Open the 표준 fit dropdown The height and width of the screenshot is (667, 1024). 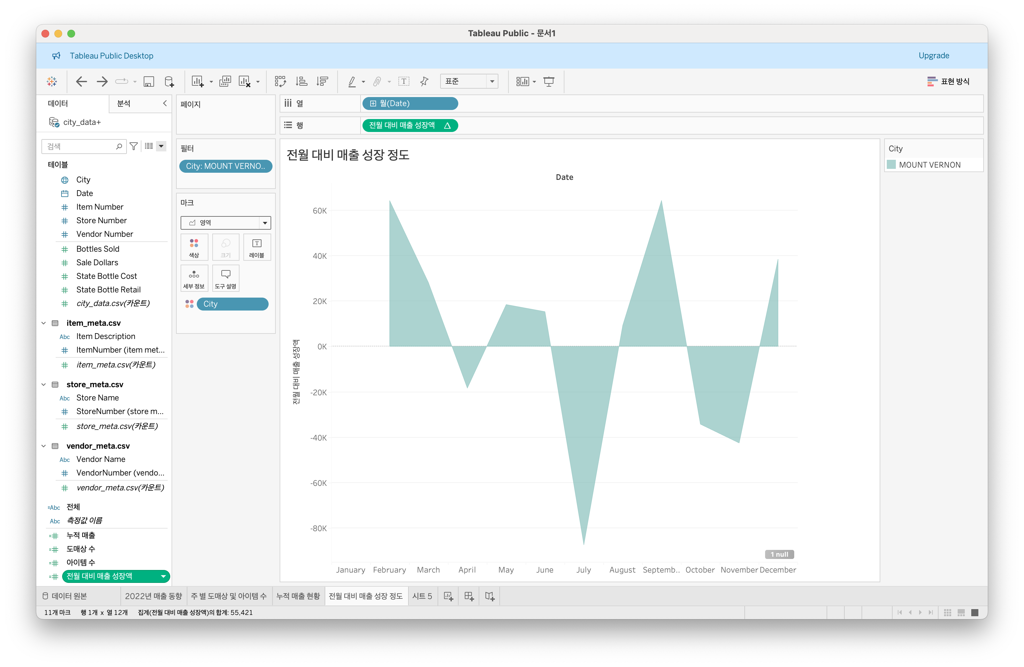[x=469, y=81]
